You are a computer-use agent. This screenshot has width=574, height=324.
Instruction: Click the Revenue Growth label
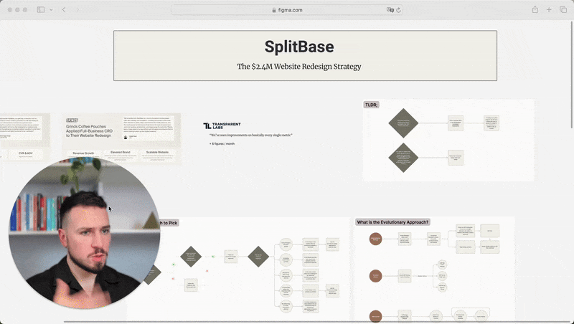pos(83,153)
